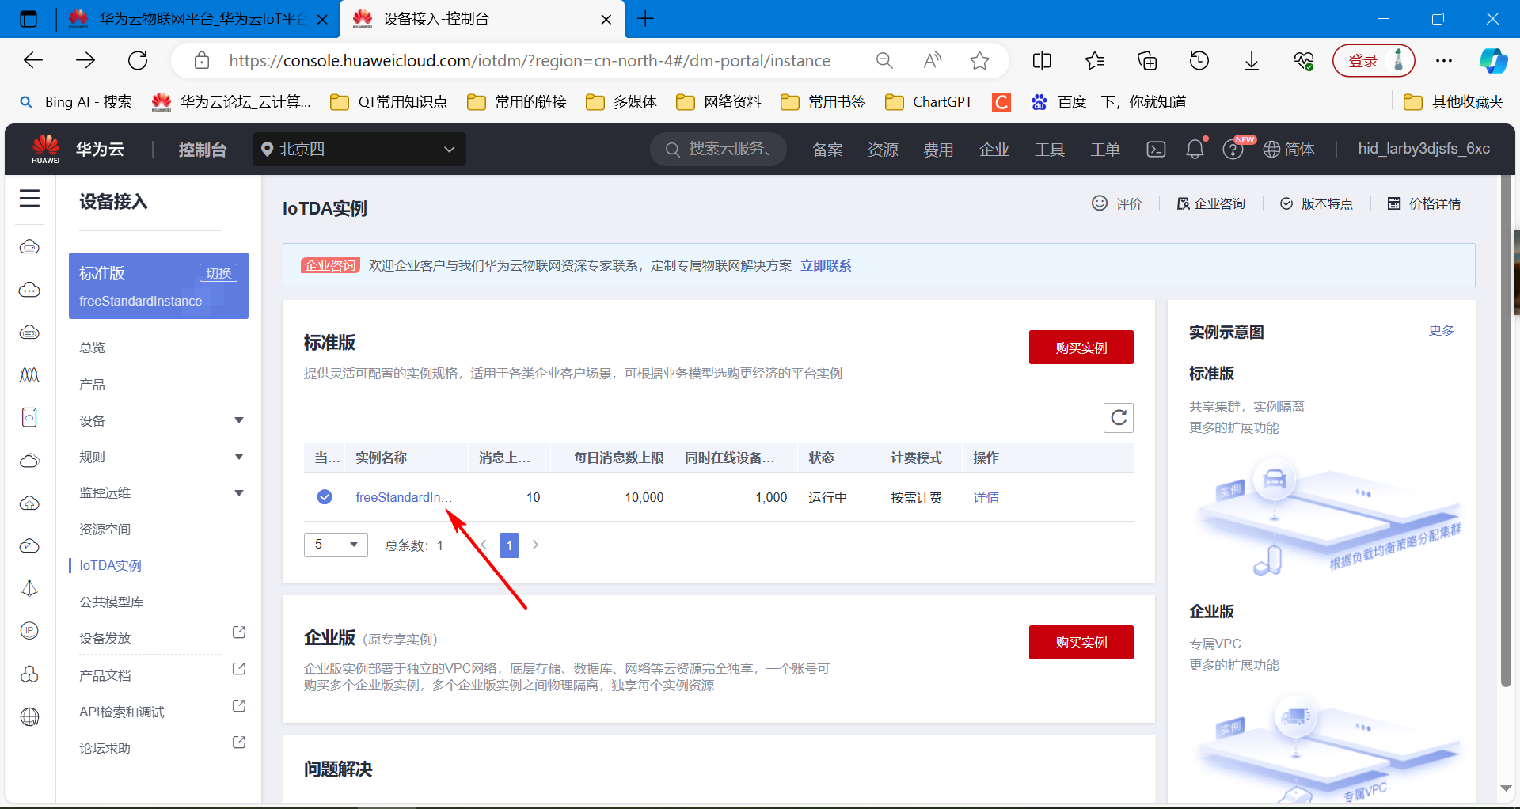Open the browser downloads panel
Screen dimensions: 1520x809
click(x=1252, y=60)
